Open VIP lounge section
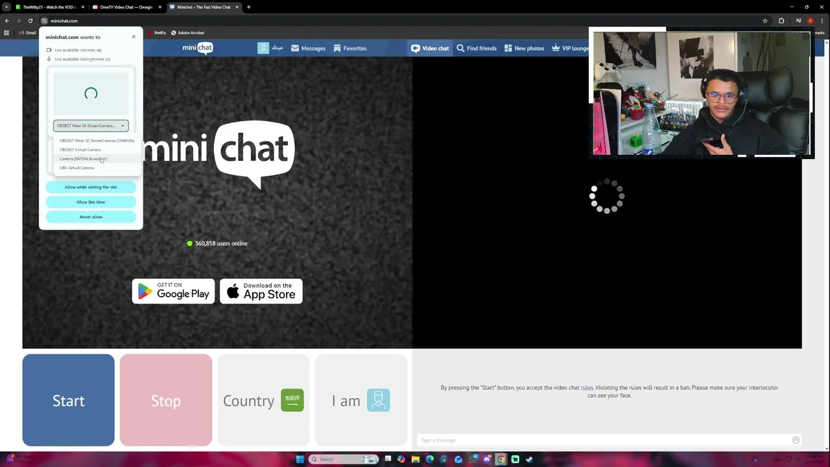This screenshot has height=467, width=830. (570, 48)
